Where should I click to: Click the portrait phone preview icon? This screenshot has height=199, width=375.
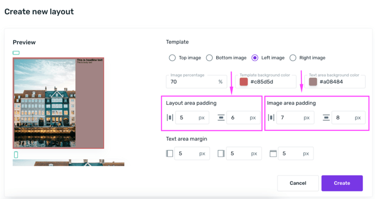coord(16,155)
